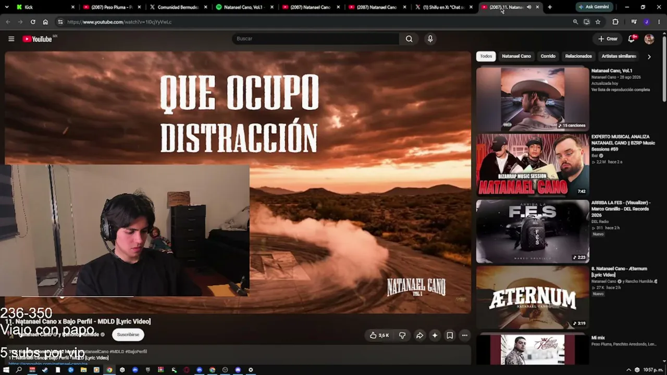
Task: Dislike the video with thumbs down
Action: [402, 335]
